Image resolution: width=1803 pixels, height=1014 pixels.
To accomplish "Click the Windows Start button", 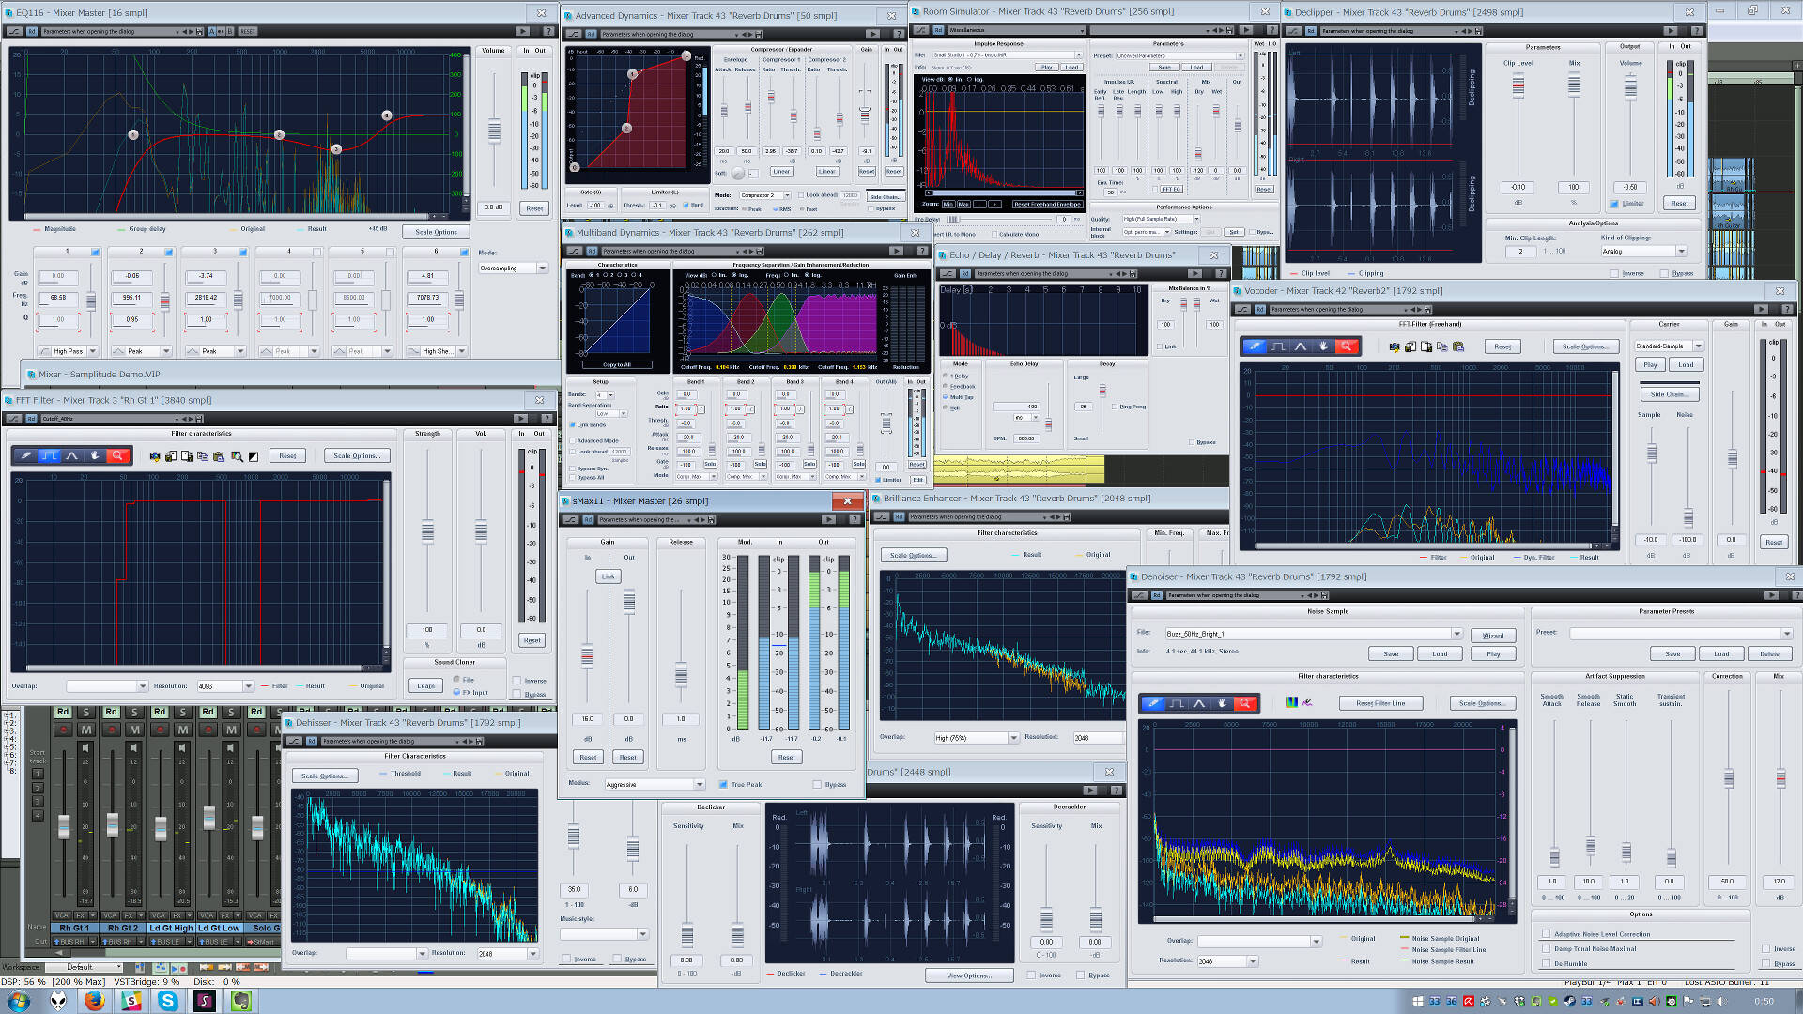I will click(x=19, y=1001).
